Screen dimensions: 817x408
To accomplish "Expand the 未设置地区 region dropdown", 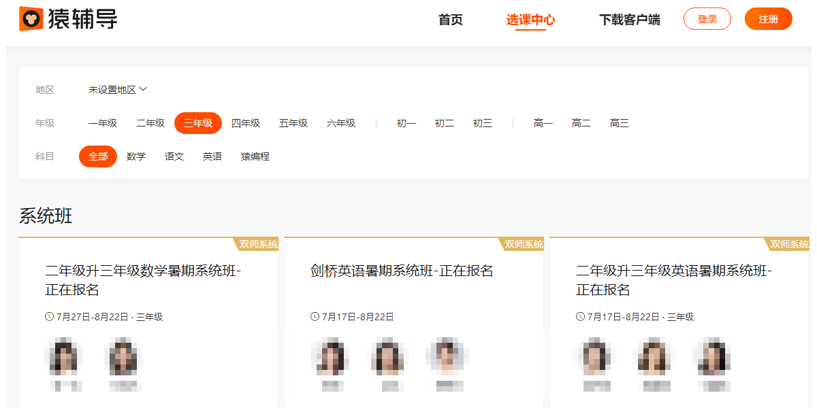I will pyautogui.click(x=118, y=90).
